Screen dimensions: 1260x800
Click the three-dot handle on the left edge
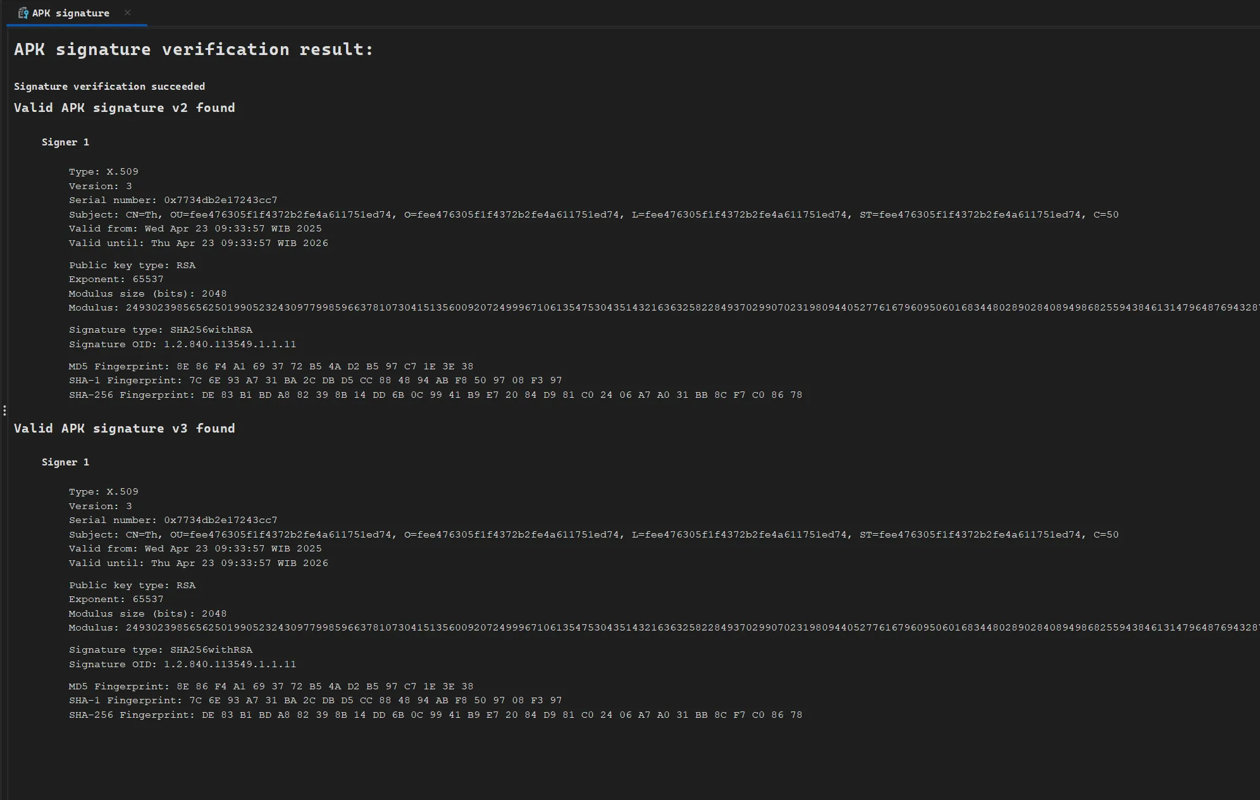(x=4, y=410)
